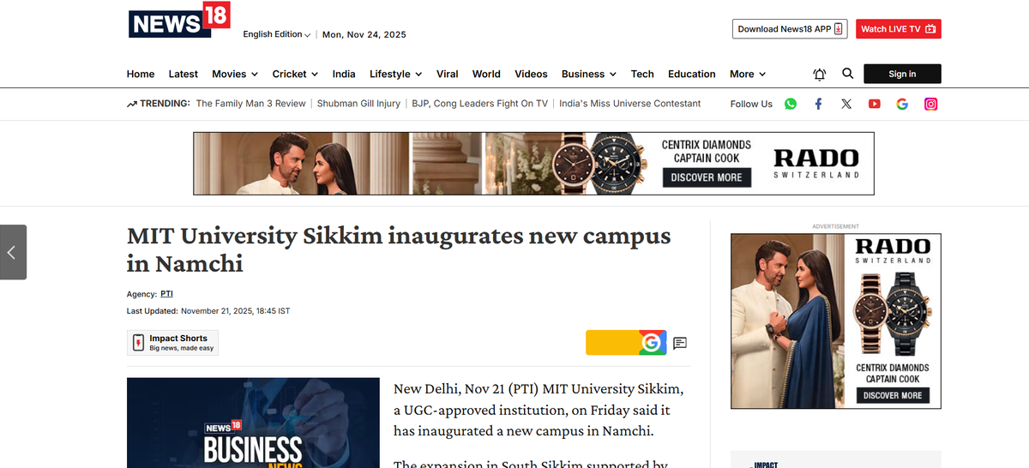Open the Tech menu item
Image resolution: width=1029 pixels, height=468 pixels.
[642, 74]
